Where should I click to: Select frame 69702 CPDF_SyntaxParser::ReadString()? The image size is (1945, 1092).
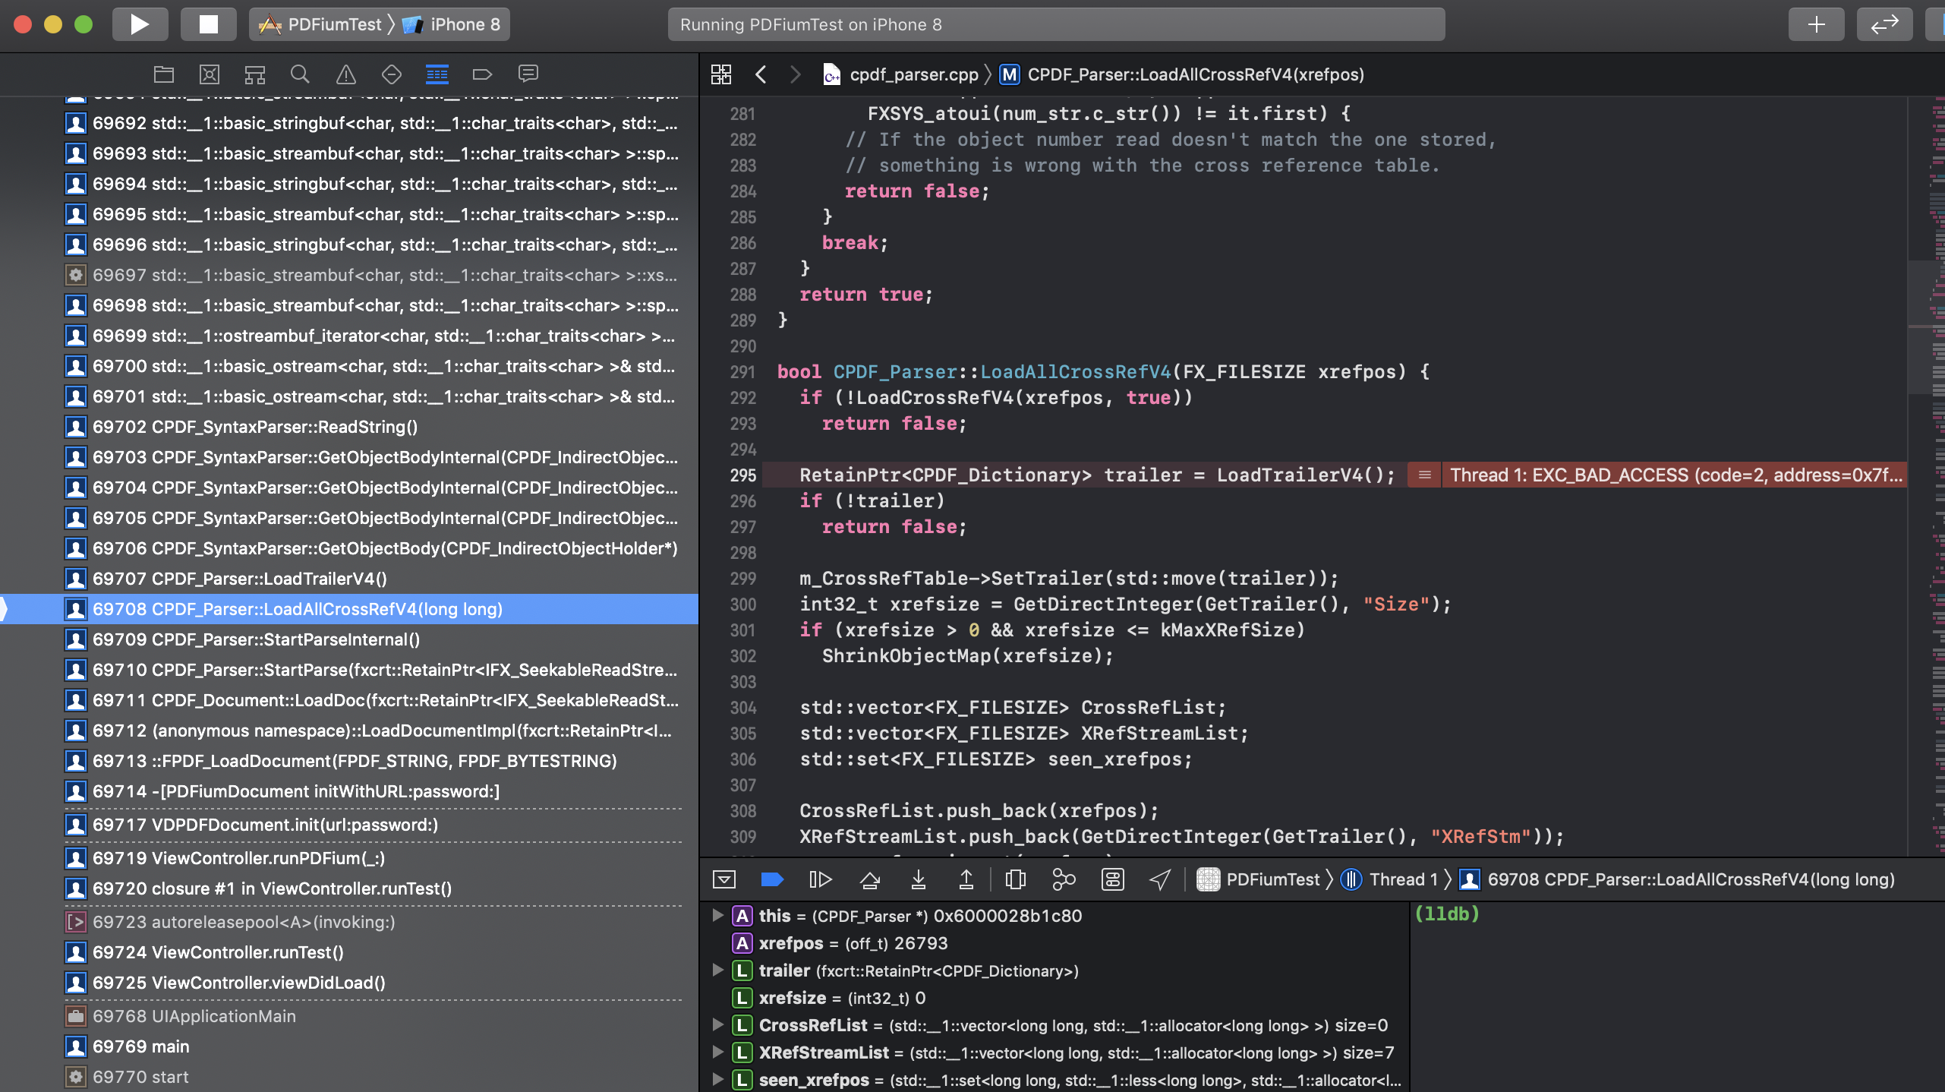pyautogui.click(x=349, y=427)
